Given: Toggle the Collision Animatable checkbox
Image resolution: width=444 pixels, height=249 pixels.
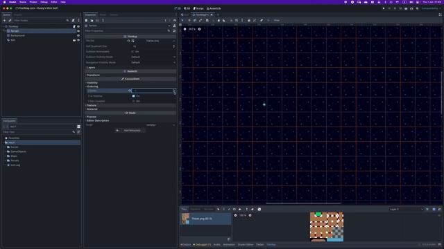Looking at the screenshot, I should 133,52.
